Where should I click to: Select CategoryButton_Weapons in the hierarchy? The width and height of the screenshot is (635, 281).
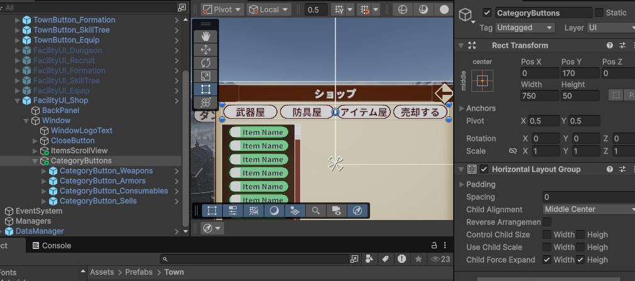point(106,171)
